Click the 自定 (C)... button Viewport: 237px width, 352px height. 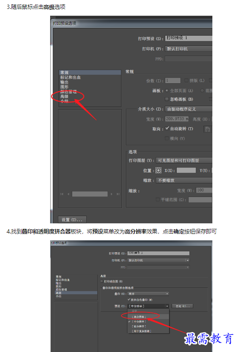[x=182, y=306]
